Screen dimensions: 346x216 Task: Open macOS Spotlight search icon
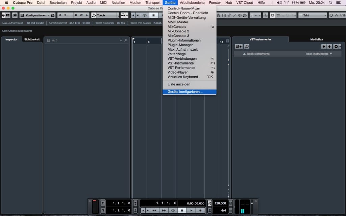click(x=330, y=3)
